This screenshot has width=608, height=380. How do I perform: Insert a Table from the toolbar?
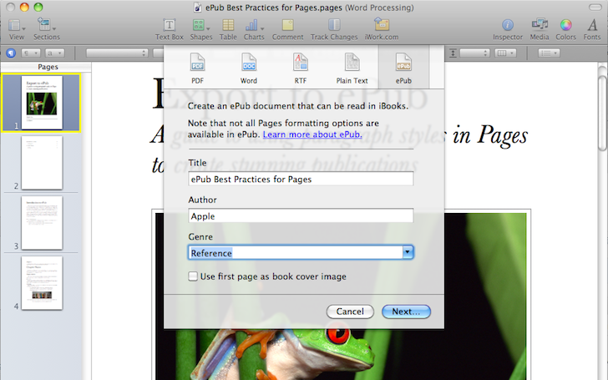228,29
